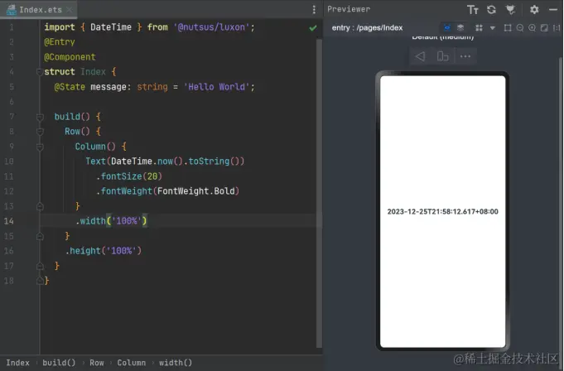
Task: Click the @Component decorator
Action: [70, 57]
